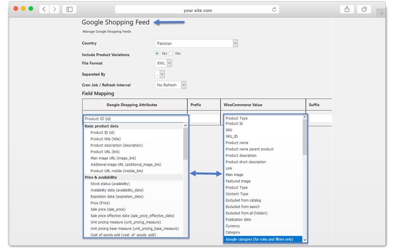Select No for Include Product Variations
Image resolution: width=395 pixels, height=248 pixels.
pyautogui.click(x=171, y=53)
